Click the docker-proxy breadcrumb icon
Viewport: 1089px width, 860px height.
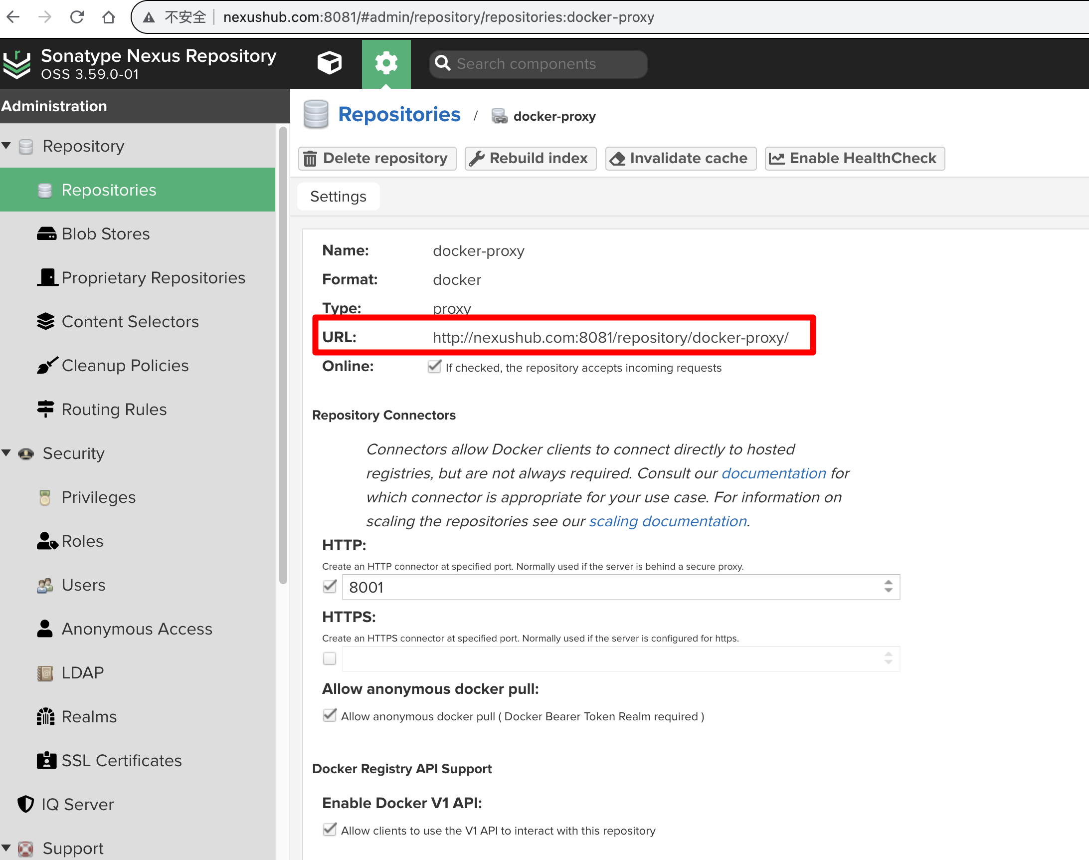pos(499,116)
